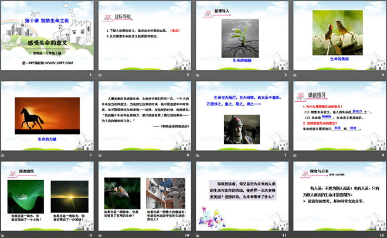
Task: Select slide 5 thumbnail with horse silhouette
Action: pos(47,116)
